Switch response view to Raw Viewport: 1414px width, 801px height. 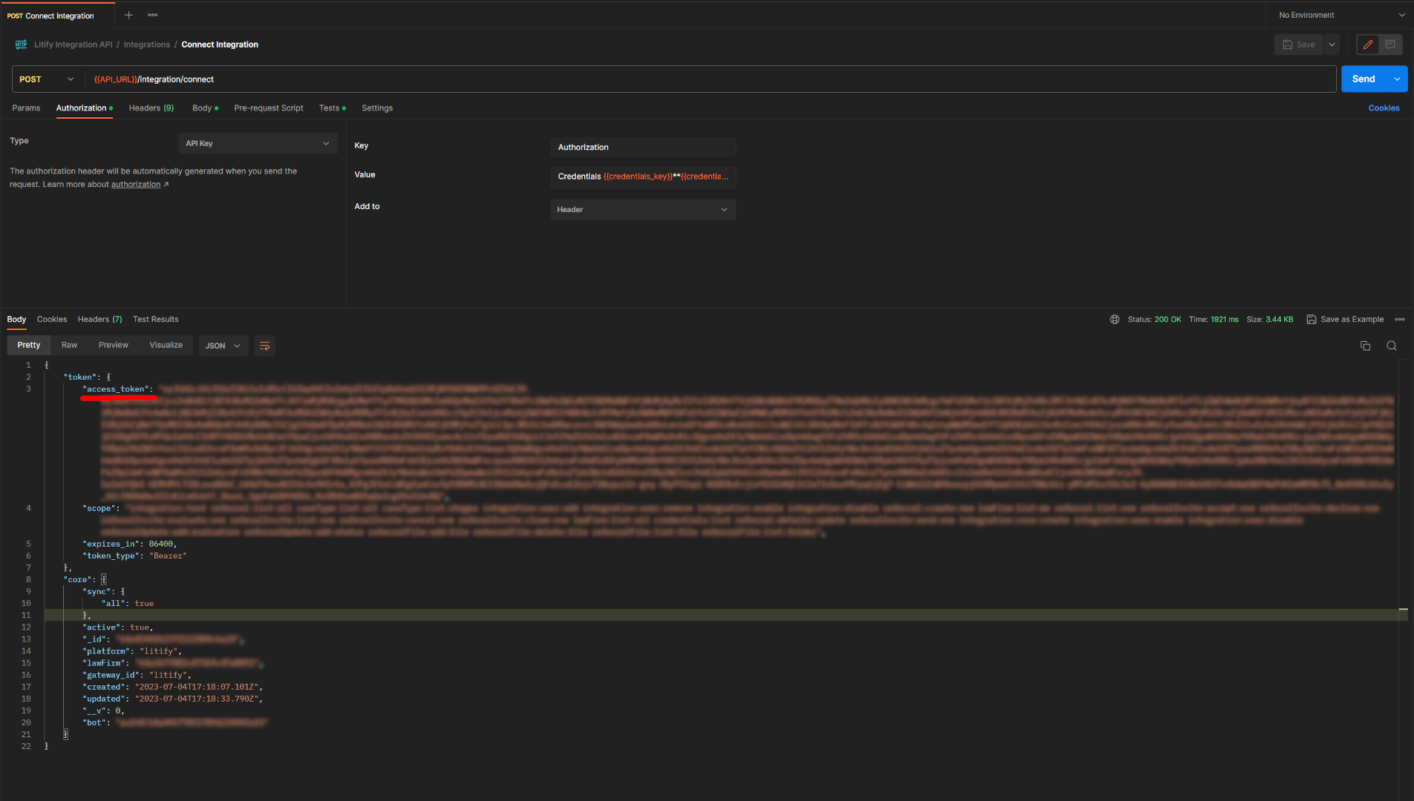tap(69, 345)
